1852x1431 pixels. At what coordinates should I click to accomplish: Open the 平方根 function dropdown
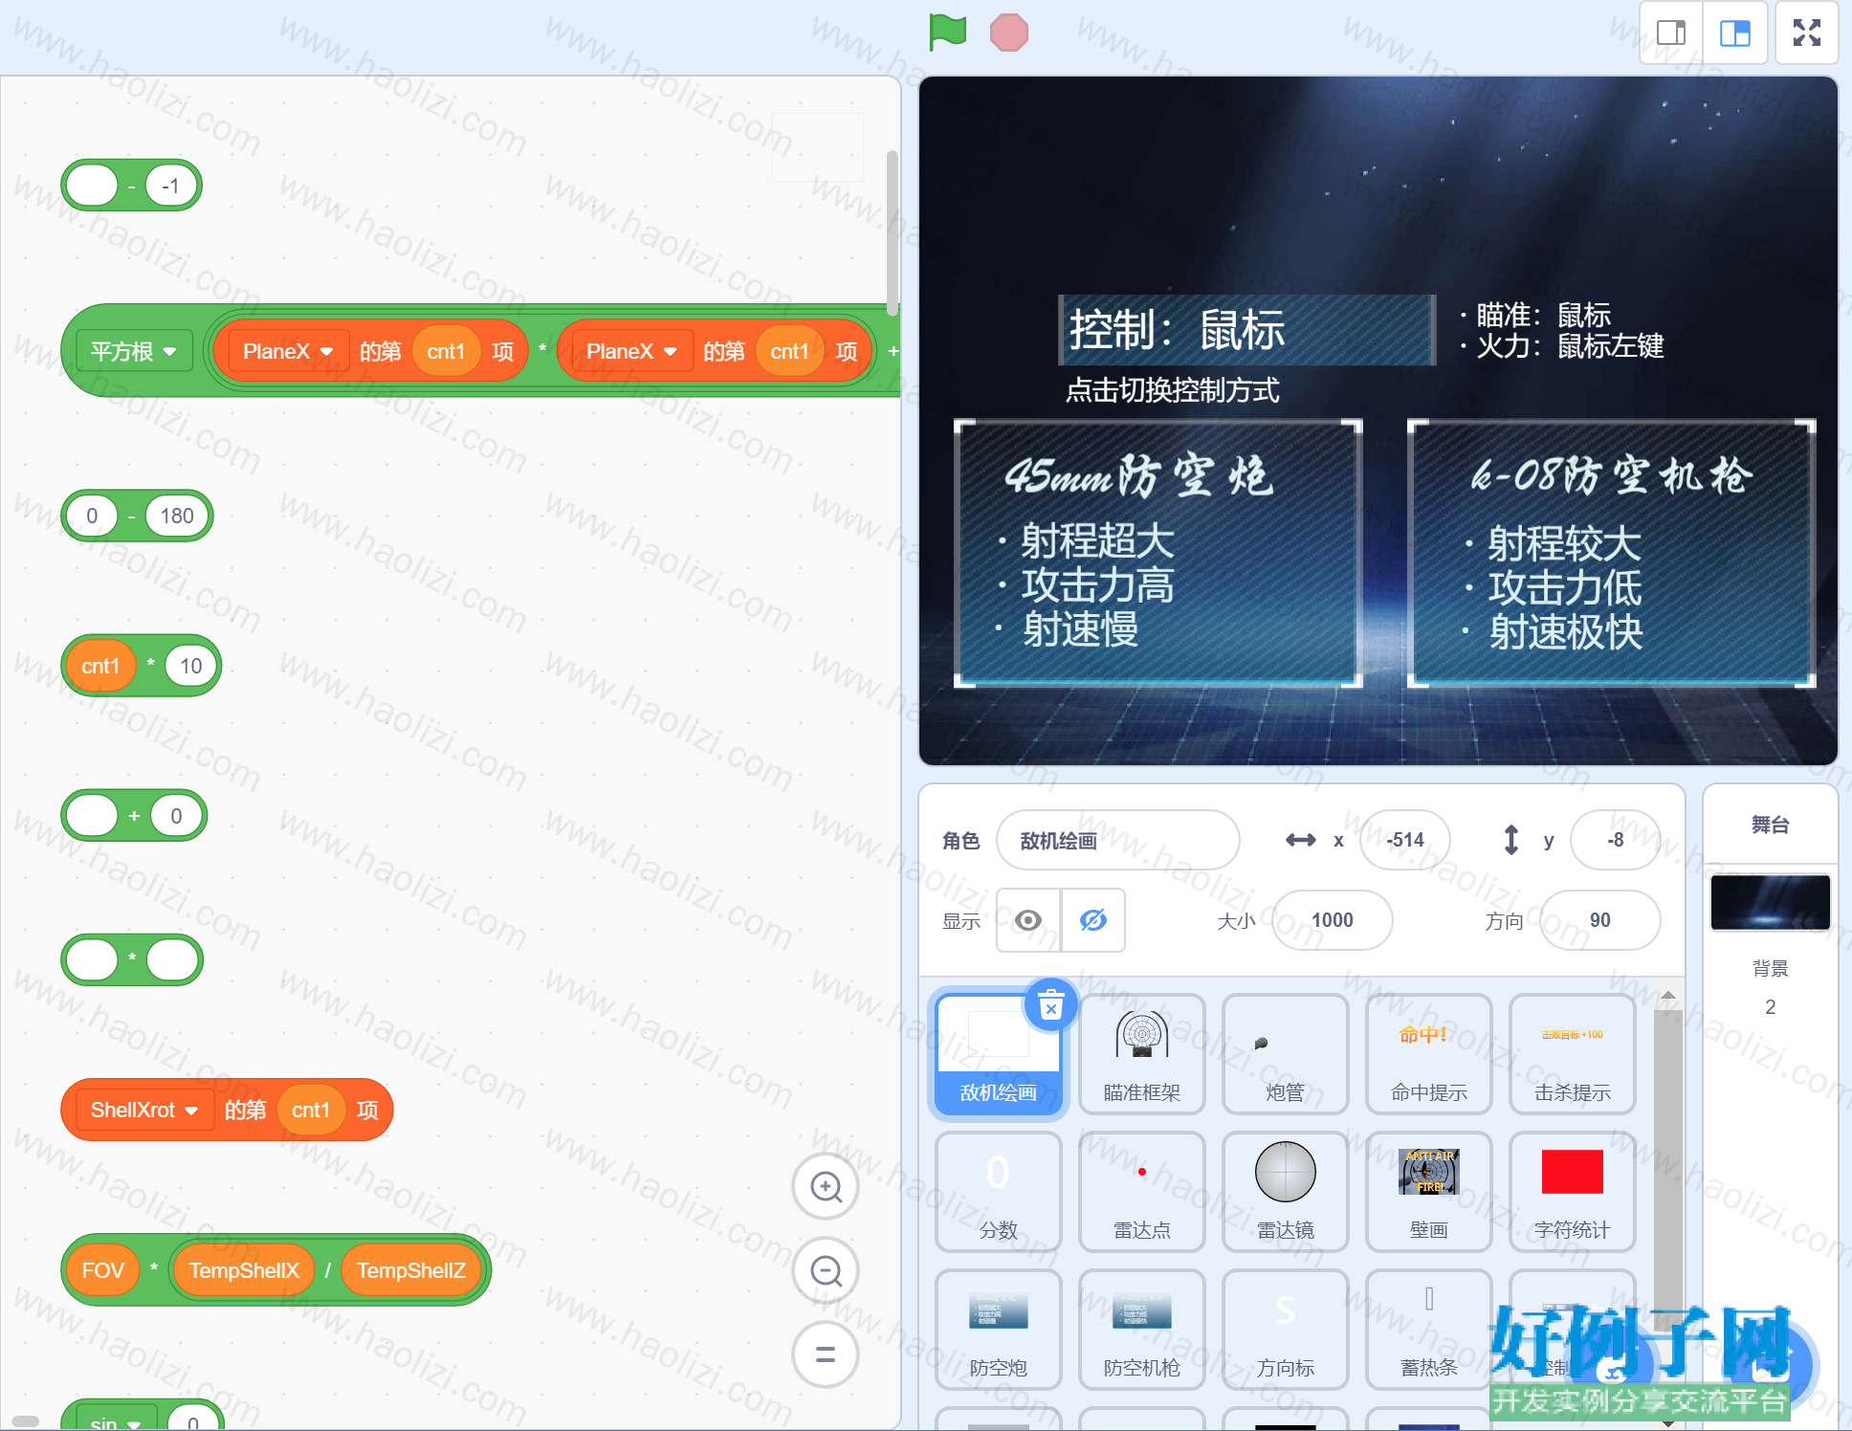click(133, 351)
